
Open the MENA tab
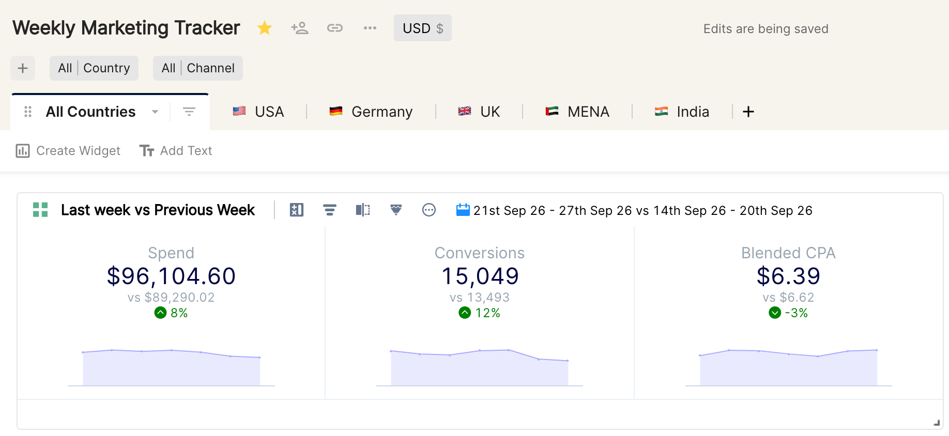tap(577, 112)
